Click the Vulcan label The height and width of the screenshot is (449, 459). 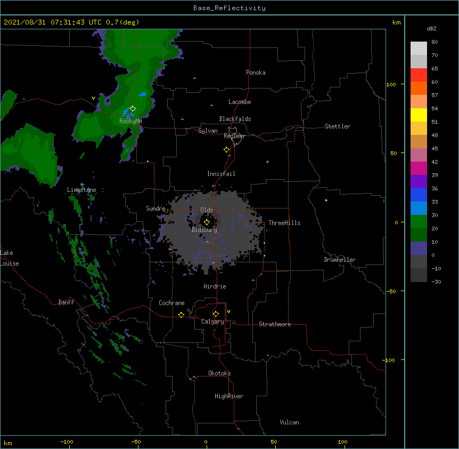(289, 422)
